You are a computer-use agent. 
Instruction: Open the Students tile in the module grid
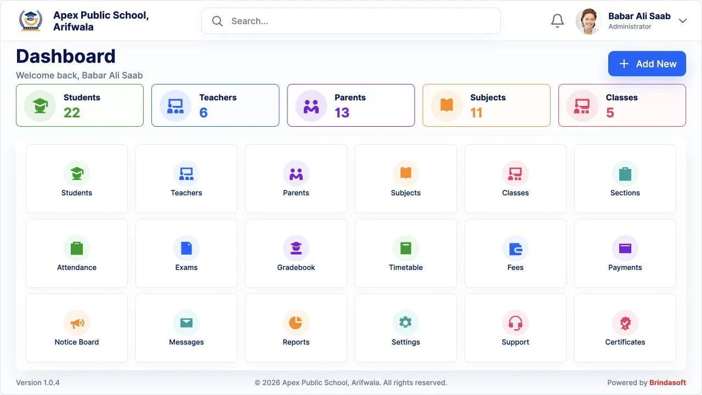click(77, 179)
